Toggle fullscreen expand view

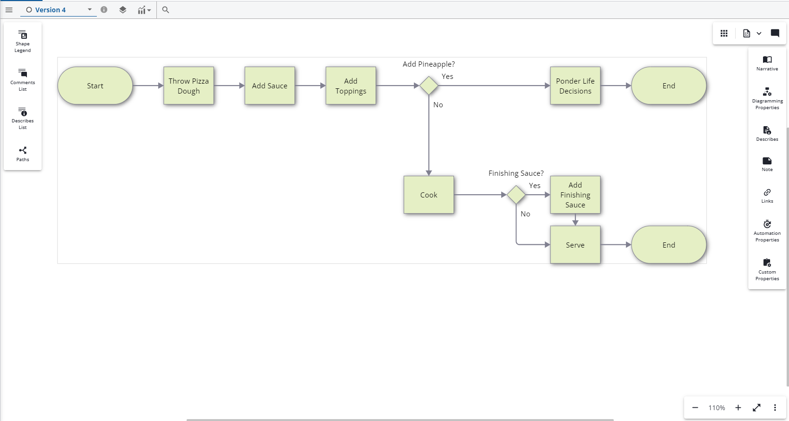[756, 407]
